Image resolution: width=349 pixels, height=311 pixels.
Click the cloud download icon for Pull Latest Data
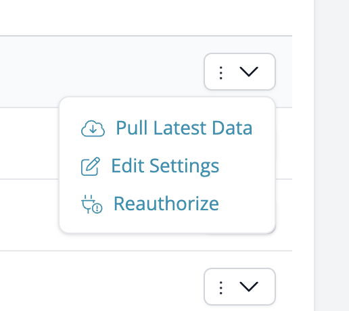point(93,128)
